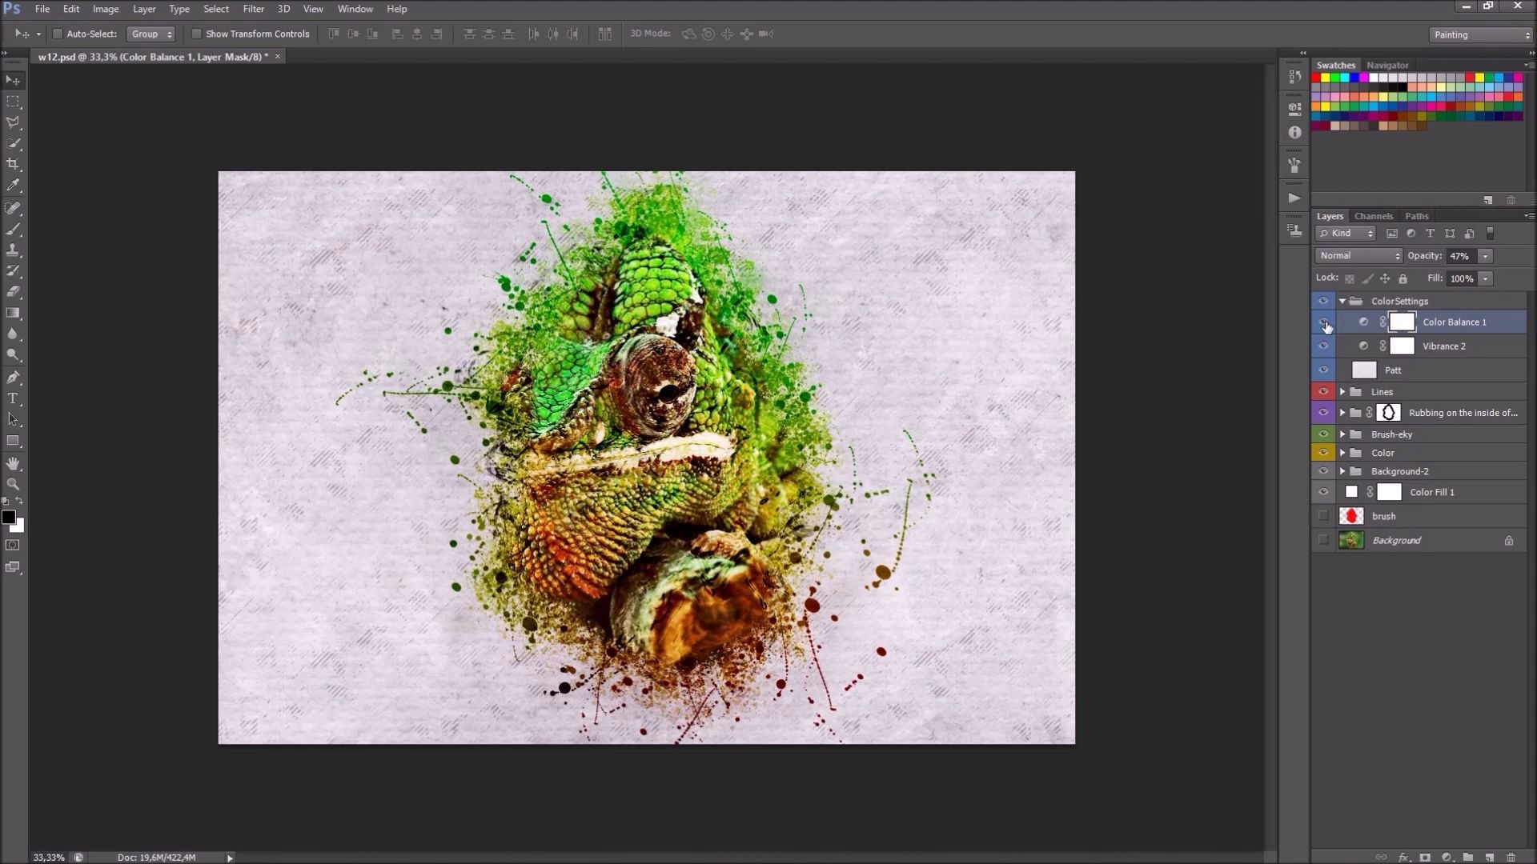
Task: Select the Pen tool
Action: tap(13, 377)
